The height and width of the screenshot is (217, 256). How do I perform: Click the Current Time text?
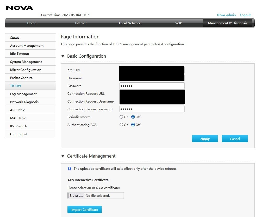pyautogui.click(x=65, y=15)
